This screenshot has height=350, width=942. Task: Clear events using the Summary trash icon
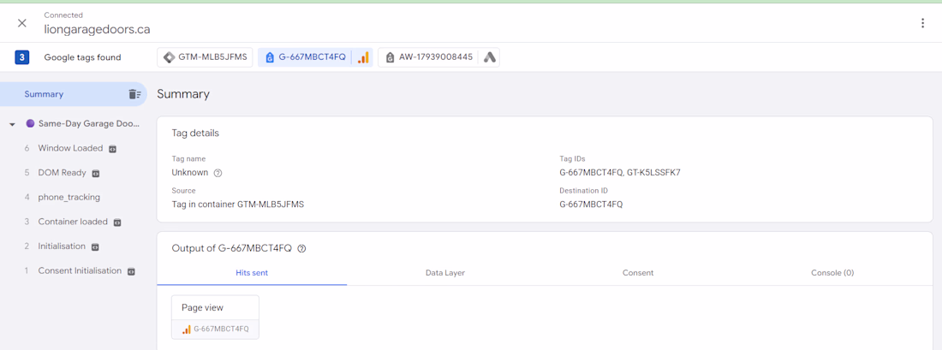[134, 94]
